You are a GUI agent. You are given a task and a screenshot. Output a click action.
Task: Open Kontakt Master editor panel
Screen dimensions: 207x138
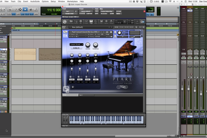(76, 22)
